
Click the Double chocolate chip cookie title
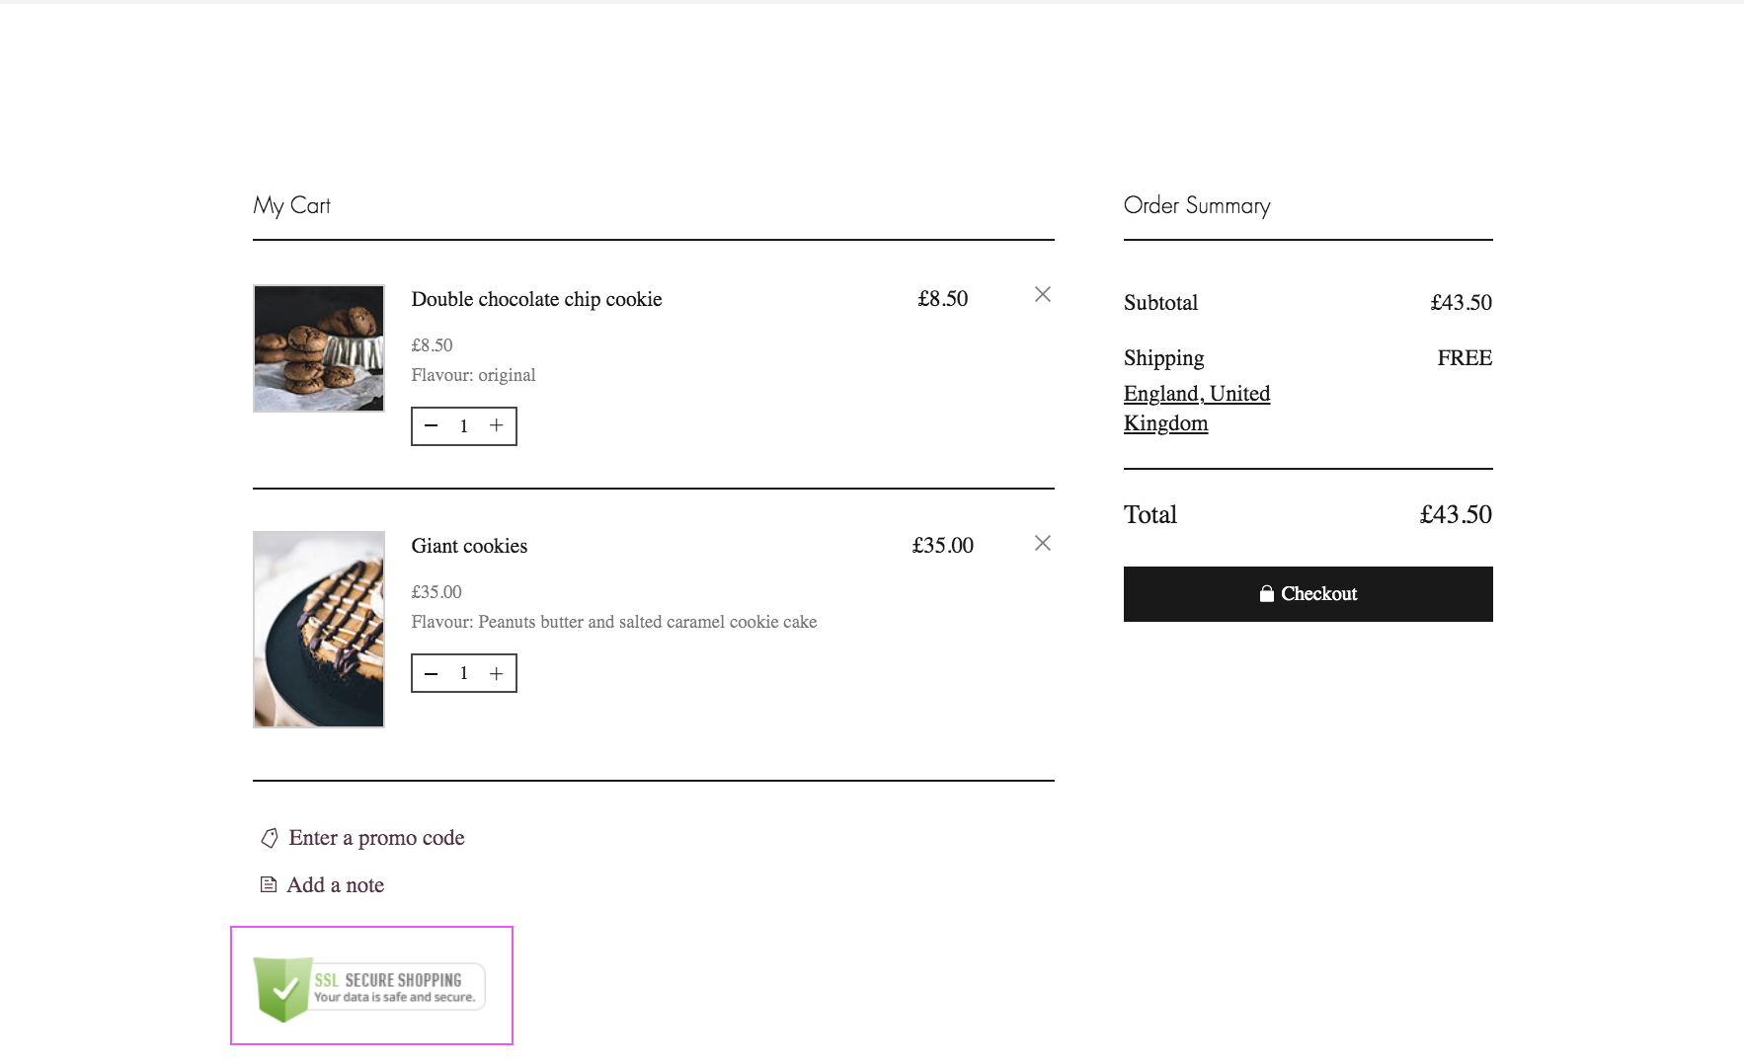point(536,299)
